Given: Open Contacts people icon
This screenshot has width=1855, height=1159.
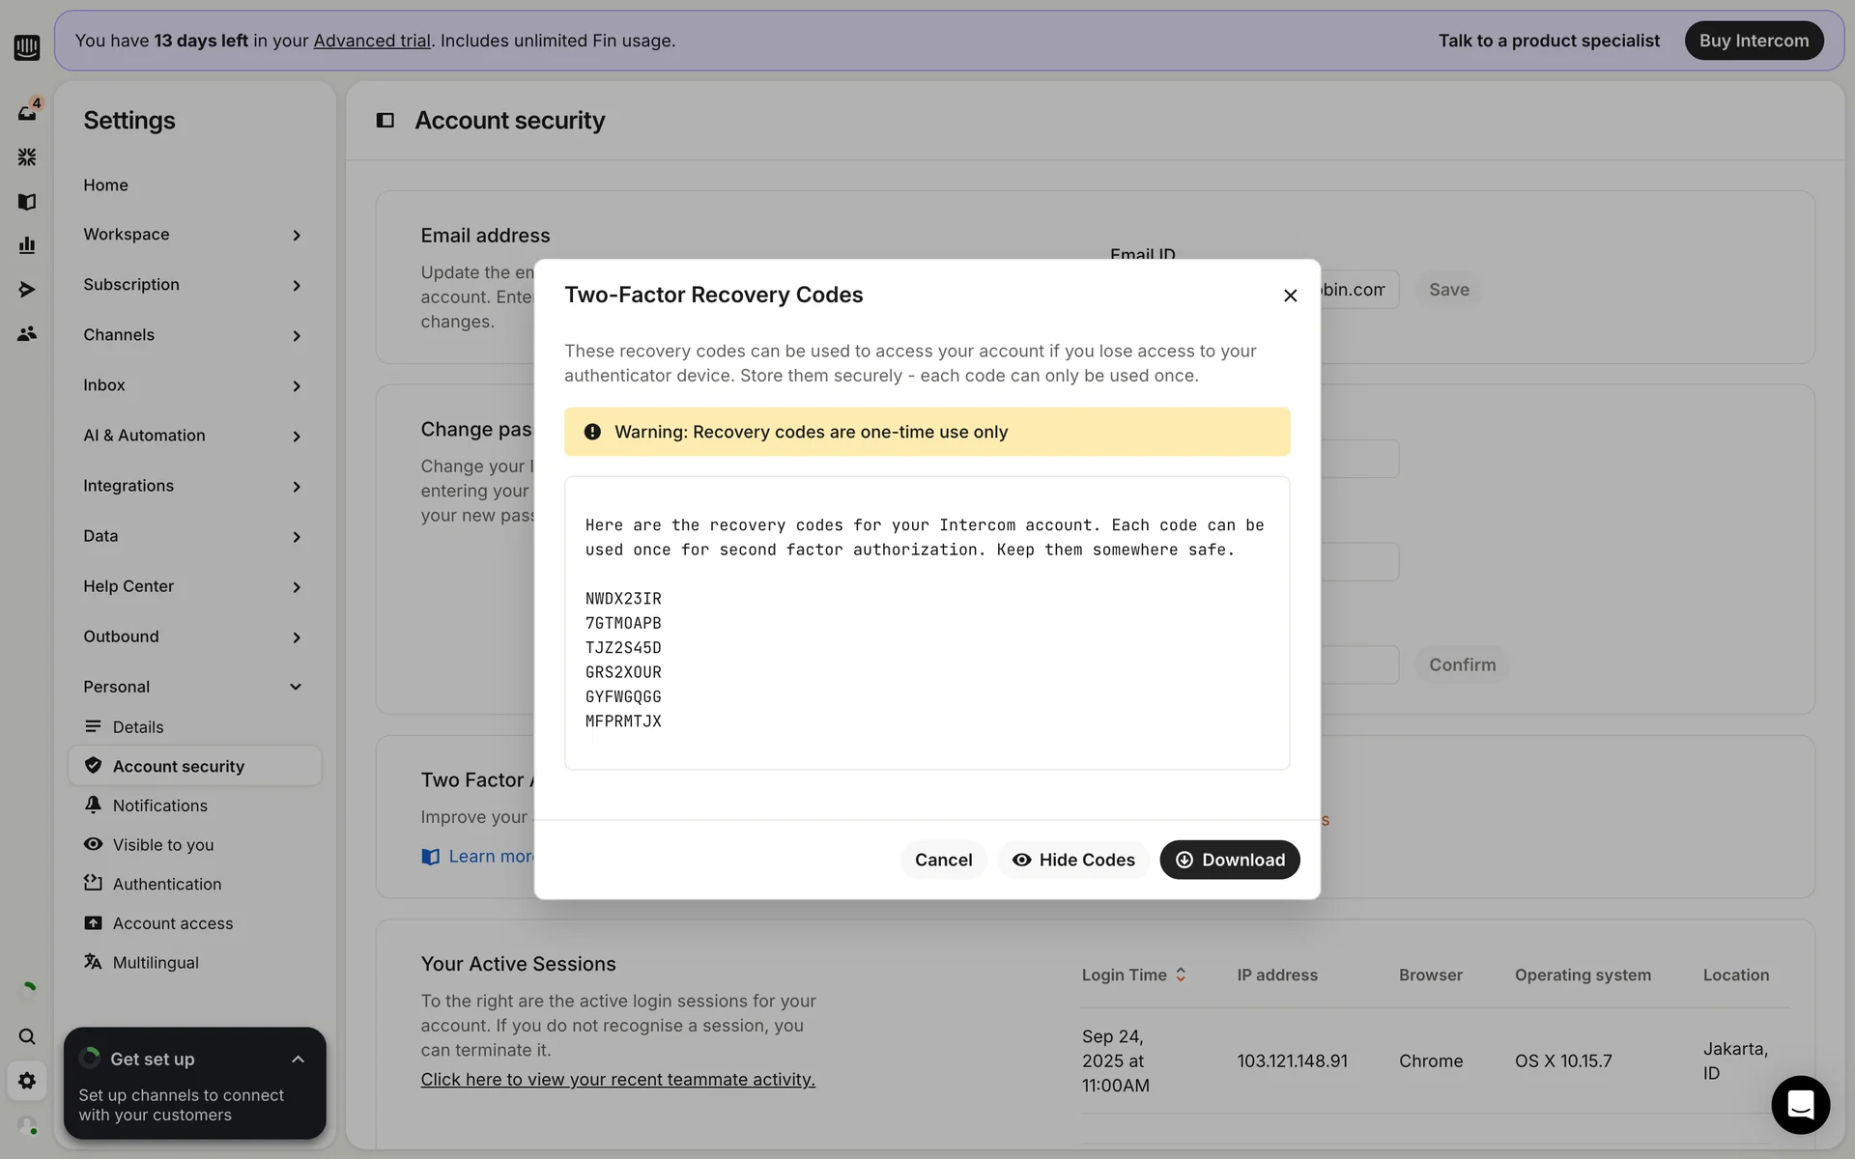Looking at the screenshot, I should 27,333.
